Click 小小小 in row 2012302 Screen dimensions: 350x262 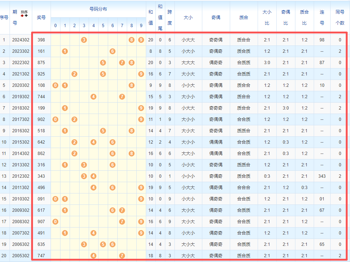coord(188,176)
